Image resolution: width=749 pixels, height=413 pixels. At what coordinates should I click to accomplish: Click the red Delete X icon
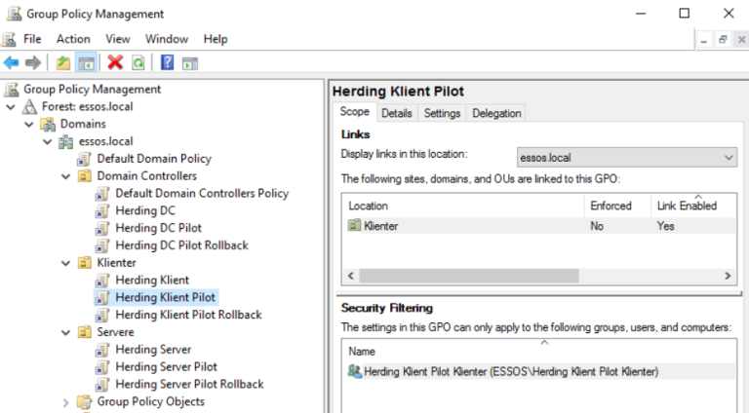[x=115, y=62]
